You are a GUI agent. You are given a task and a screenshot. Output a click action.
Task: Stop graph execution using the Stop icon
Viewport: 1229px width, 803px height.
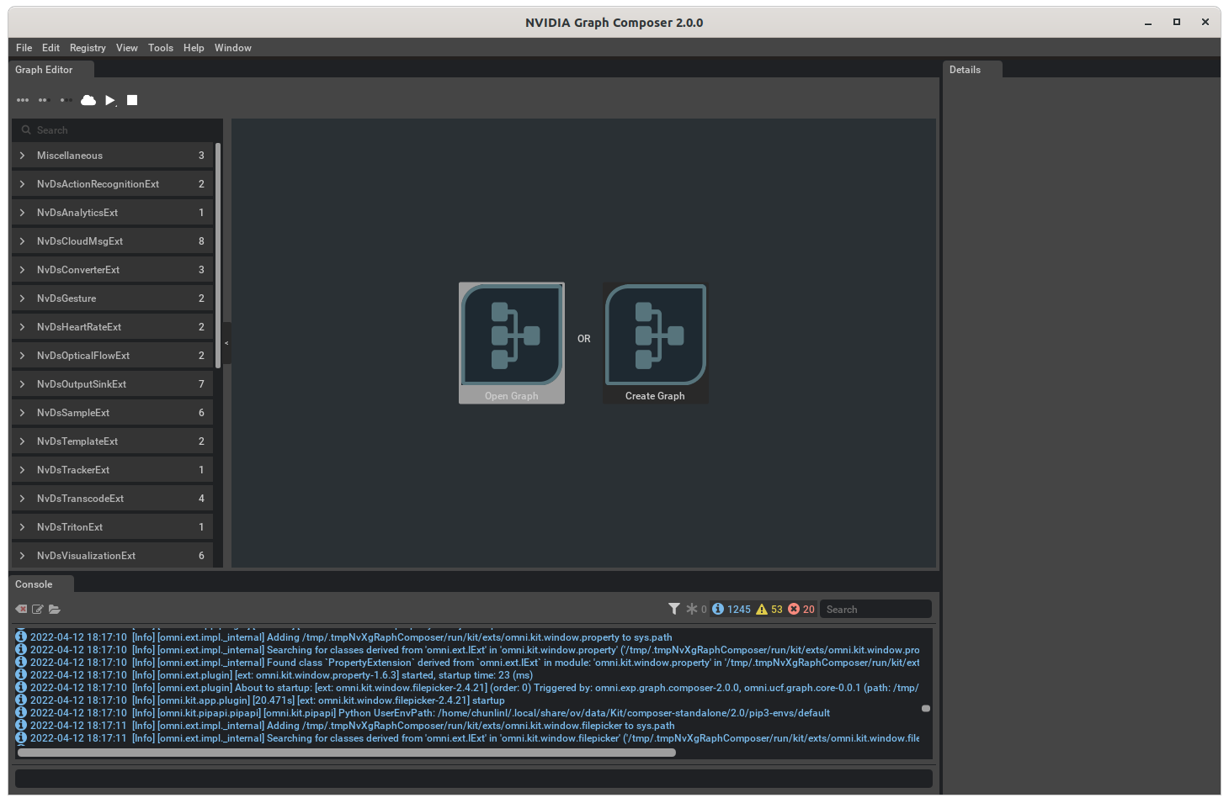click(x=132, y=100)
